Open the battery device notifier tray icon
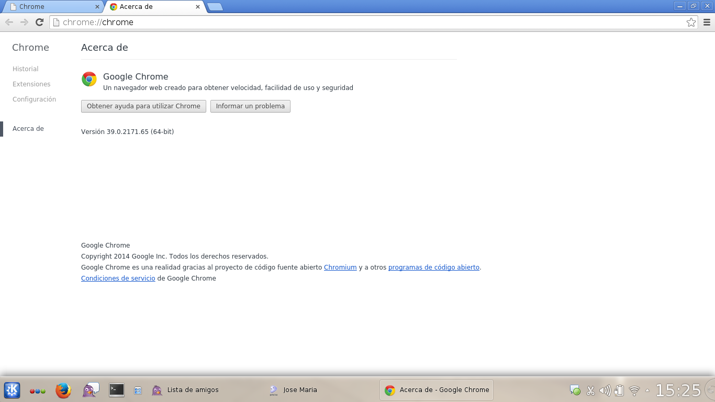 click(x=619, y=390)
